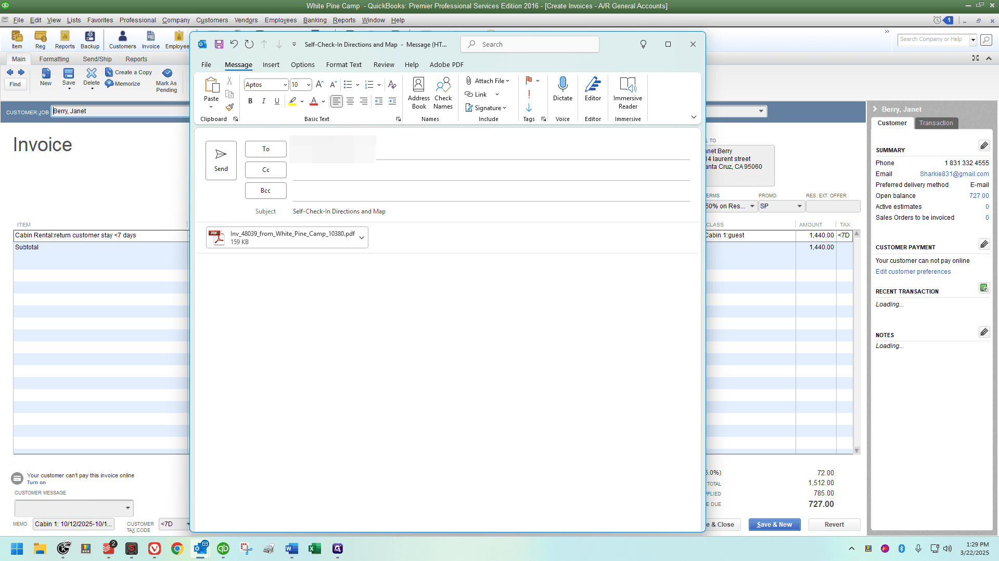Screen dimensions: 999x561
Task: Start Dictate voice input
Action: click(562, 89)
